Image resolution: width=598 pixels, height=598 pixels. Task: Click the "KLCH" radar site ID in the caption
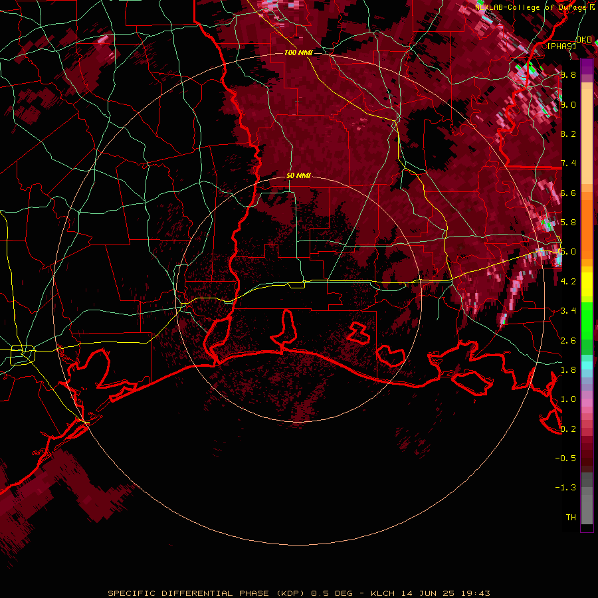click(383, 593)
